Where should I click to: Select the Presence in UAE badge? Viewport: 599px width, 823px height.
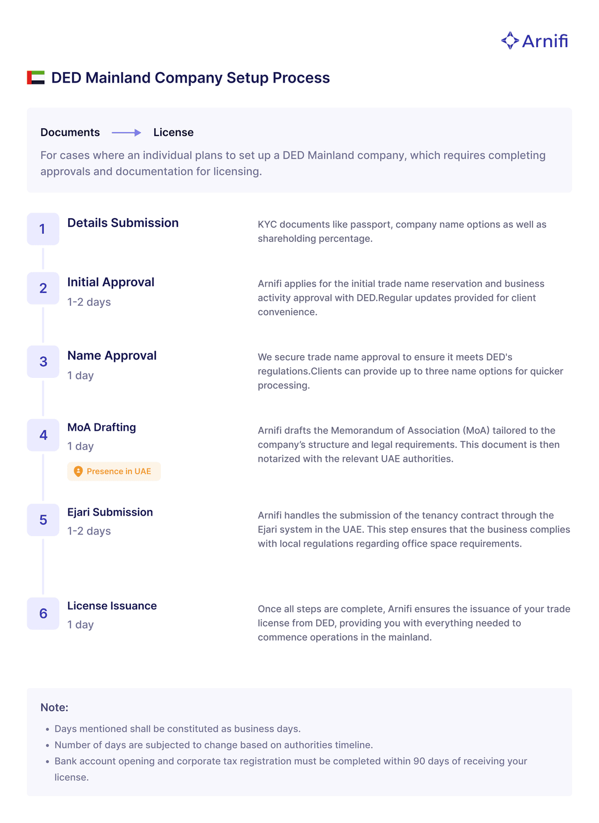tap(114, 471)
